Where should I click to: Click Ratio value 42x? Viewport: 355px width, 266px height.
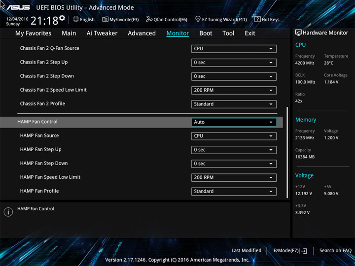point(299,101)
